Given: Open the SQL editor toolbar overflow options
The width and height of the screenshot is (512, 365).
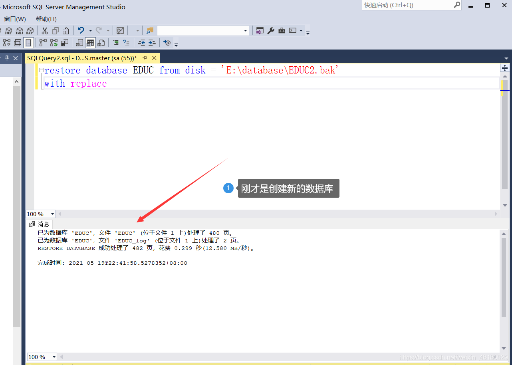Looking at the screenshot, I should pyautogui.click(x=176, y=45).
